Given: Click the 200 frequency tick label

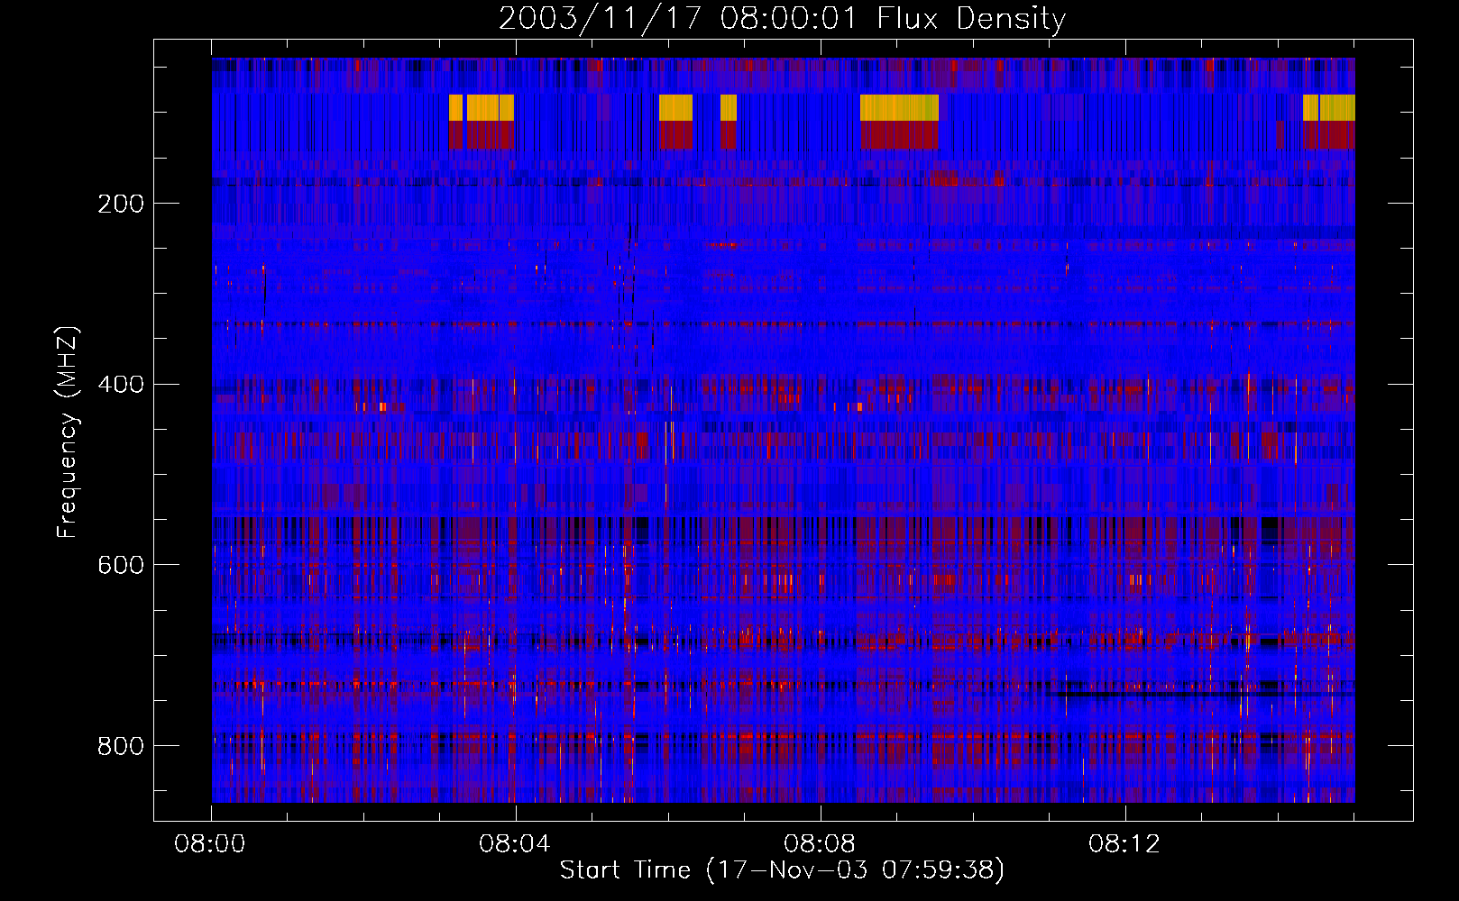Looking at the screenshot, I should tap(121, 204).
